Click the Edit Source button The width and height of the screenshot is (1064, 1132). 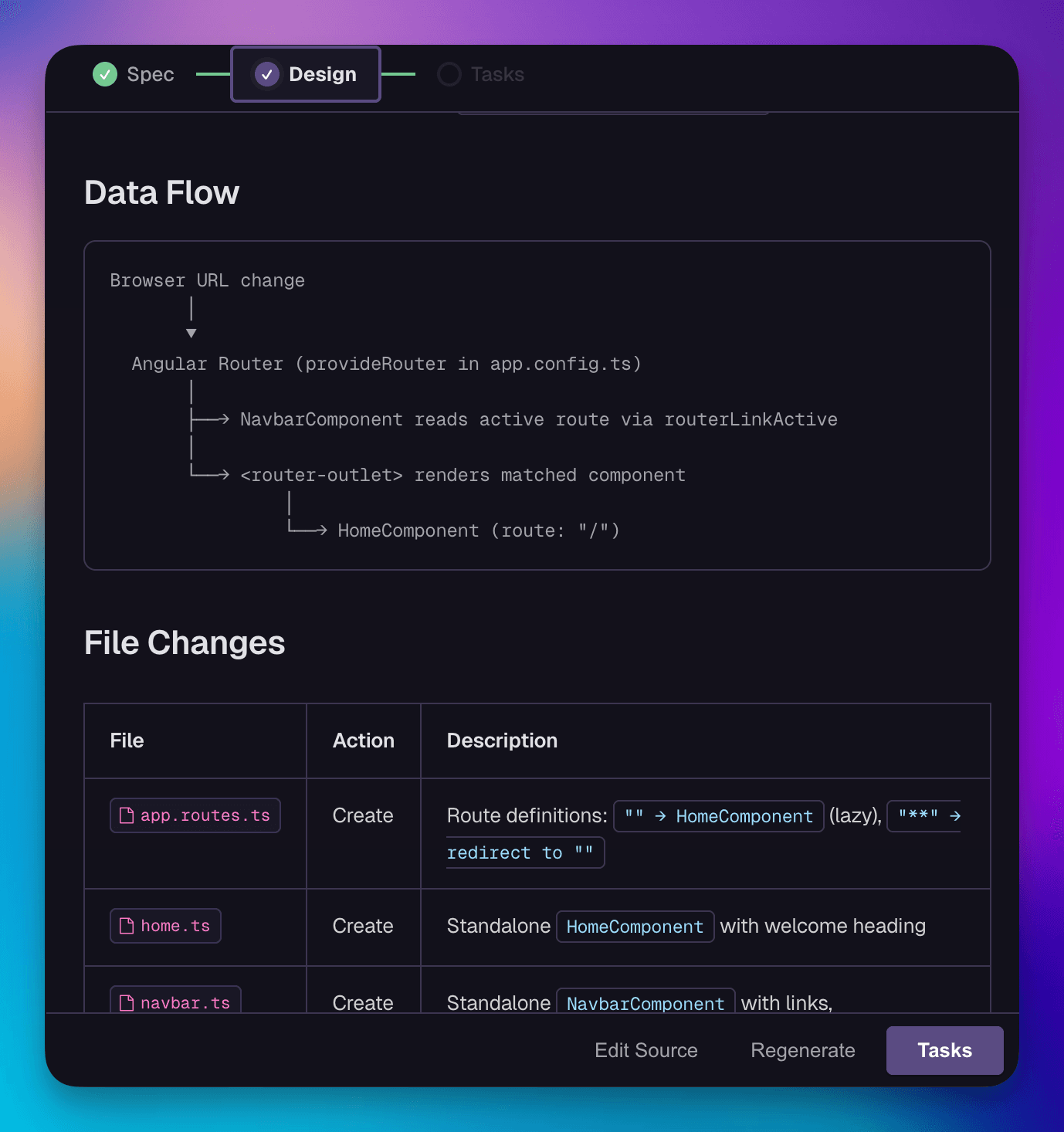tap(646, 1050)
